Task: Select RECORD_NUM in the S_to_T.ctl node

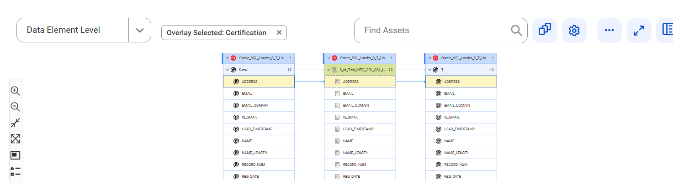Action: click(360, 164)
